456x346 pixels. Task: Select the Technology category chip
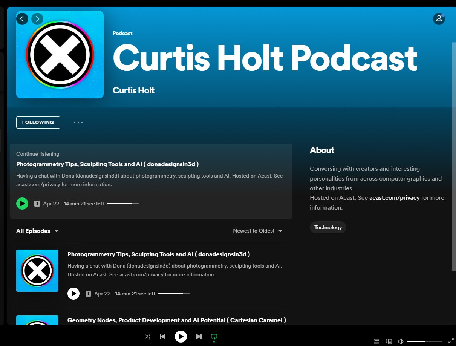click(x=328, y=227)
